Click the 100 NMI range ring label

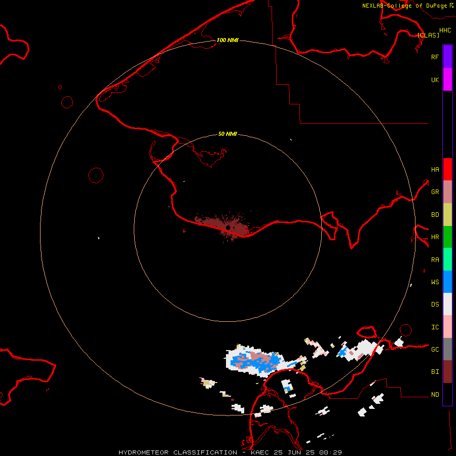click(x=227, y=40)
